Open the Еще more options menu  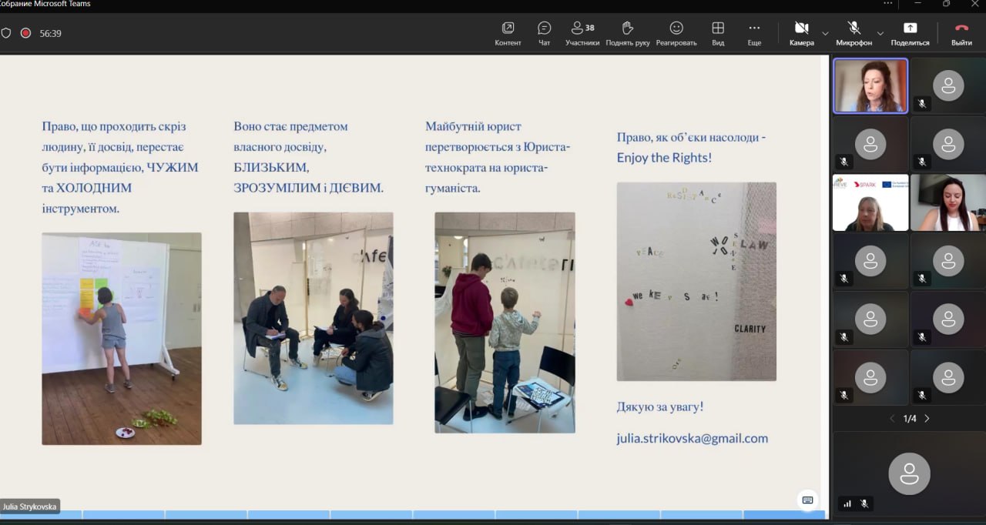(753, 33)
